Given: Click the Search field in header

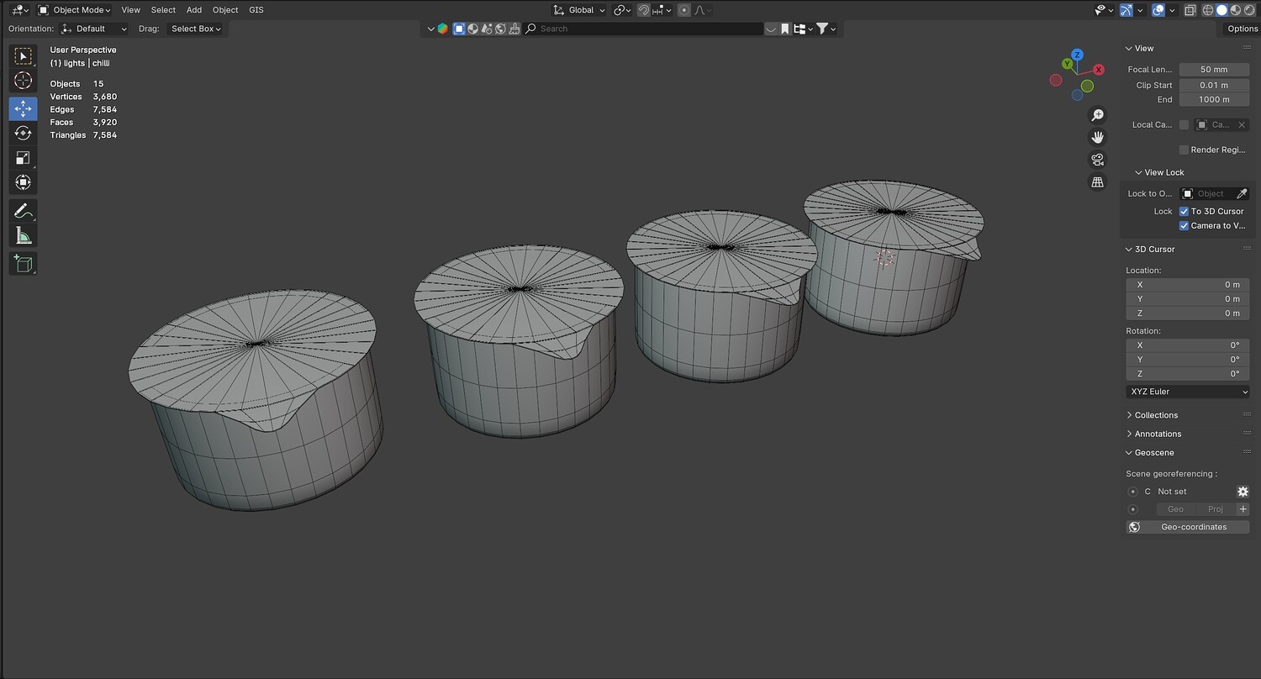Looking at the screenshot, I should coord(643,29).
